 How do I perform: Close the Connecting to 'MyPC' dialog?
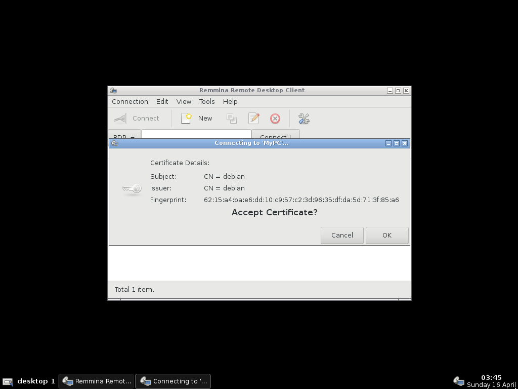[x=405, y=143]
